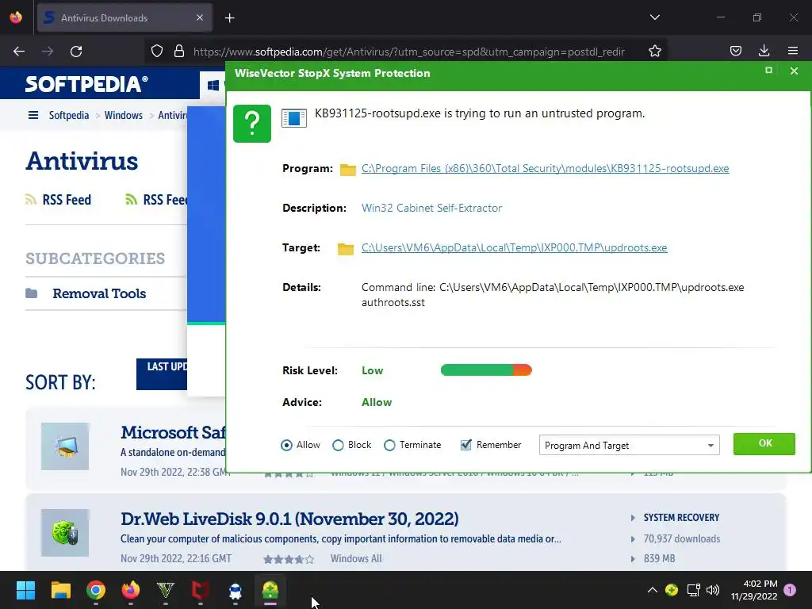The image size is (812, 609).
Task: Open Microsoft Safety Scanner thumbnail
Action: 65,446
